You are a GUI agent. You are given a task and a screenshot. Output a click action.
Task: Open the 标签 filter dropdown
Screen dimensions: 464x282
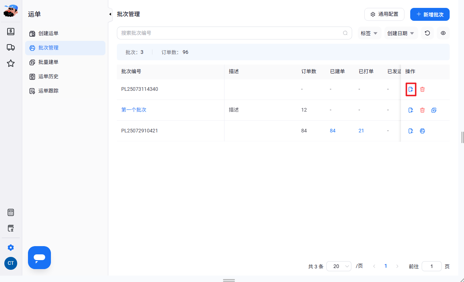[x=369, y=33]
